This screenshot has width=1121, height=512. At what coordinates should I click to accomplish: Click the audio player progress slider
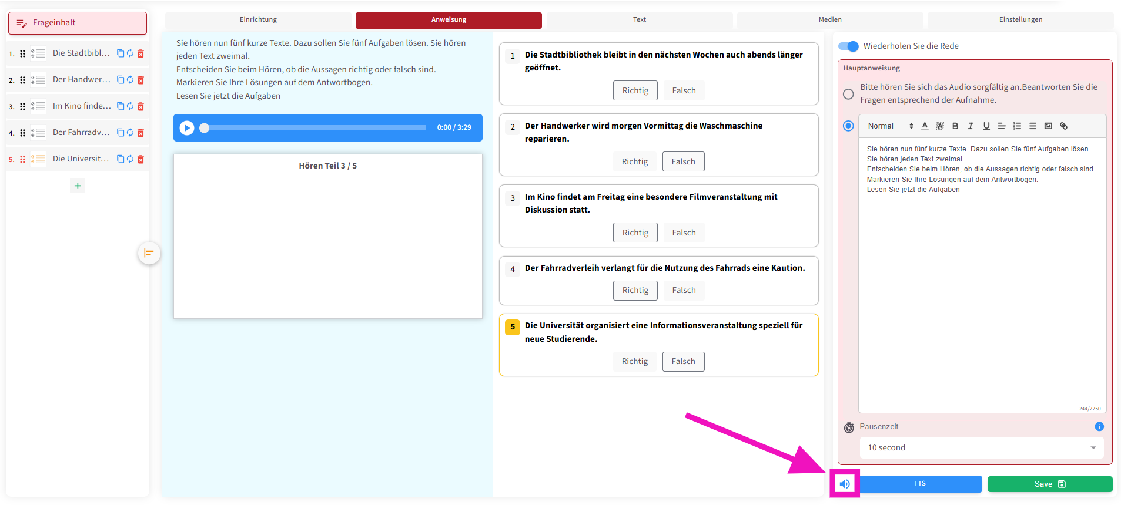(x=314, y=128)
